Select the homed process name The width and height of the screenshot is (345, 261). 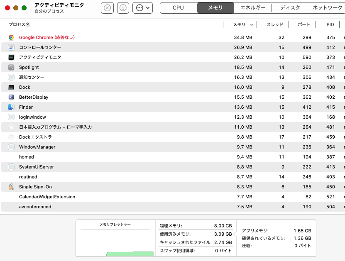pos(27,157)
